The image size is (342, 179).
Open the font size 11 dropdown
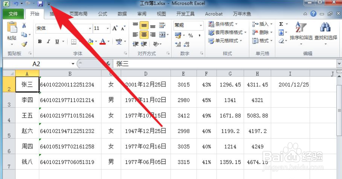click(108, 28)
